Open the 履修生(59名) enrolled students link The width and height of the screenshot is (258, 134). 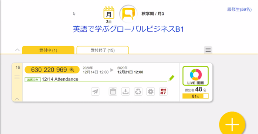(x=239, y=10)
